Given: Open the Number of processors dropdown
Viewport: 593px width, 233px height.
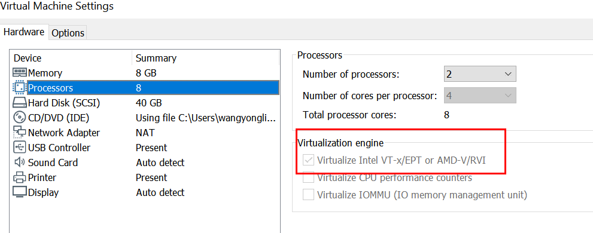Looking at the screenshot, I should click(480, 74).
